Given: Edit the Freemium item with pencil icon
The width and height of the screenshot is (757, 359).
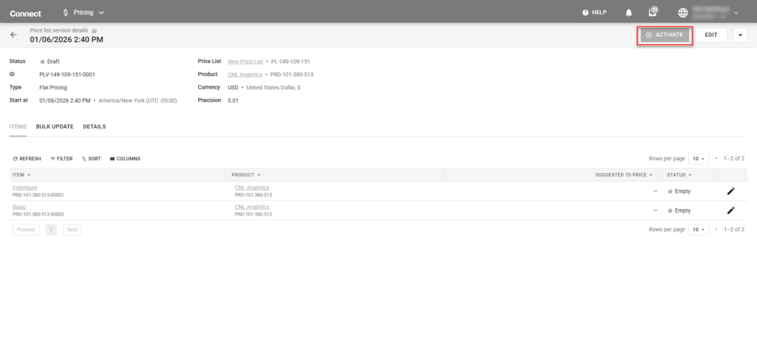Looking at the screenshot, I should (730, 191).
